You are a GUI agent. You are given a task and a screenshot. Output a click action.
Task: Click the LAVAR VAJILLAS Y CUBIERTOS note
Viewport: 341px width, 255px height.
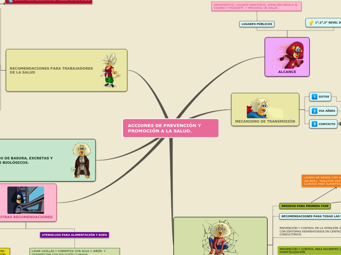coord(74,252)
